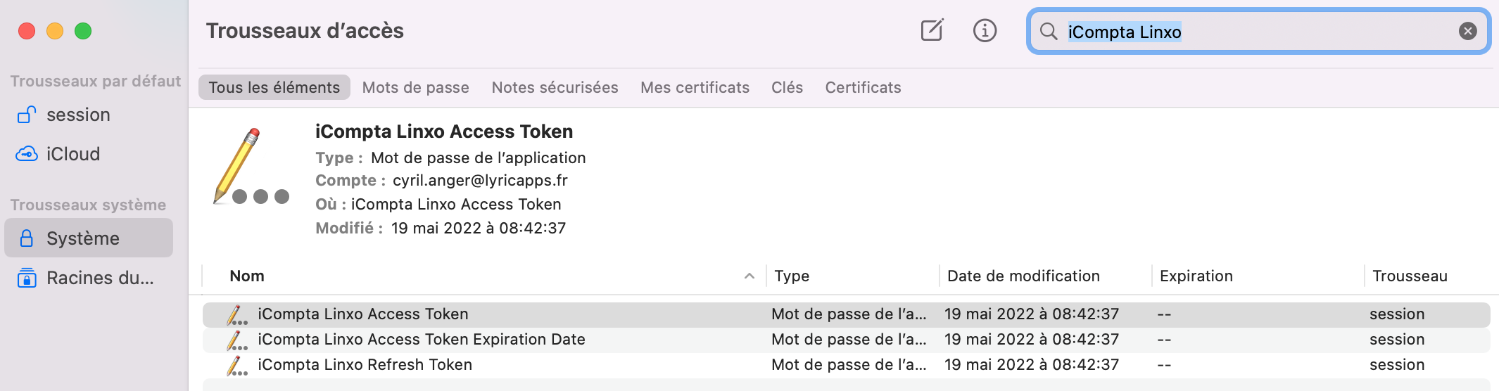Switch to Certificats tab

point(863,87)
